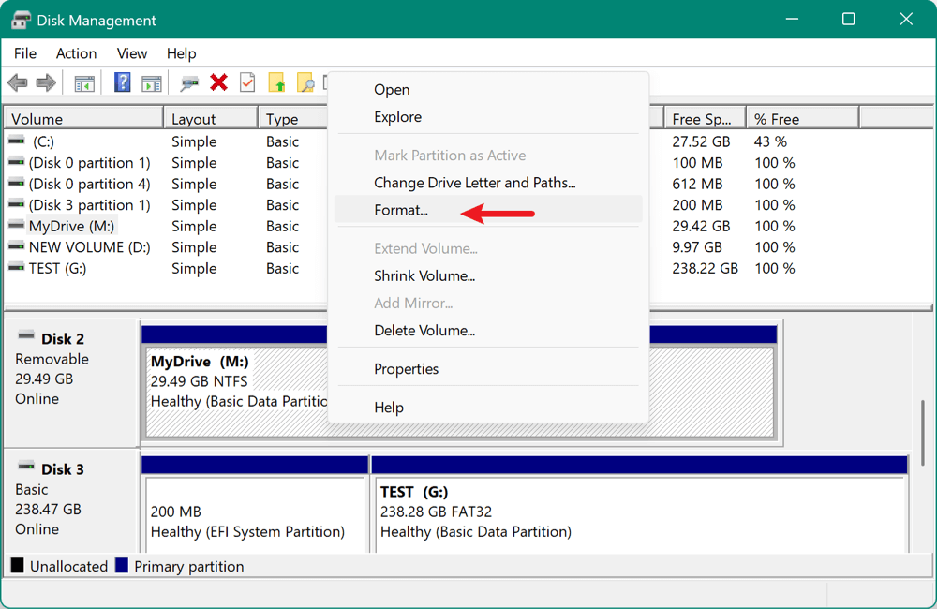
Task: Click the folder with magnifier toolbar icon
Action: pyautogui.click(x=305, y=82)
